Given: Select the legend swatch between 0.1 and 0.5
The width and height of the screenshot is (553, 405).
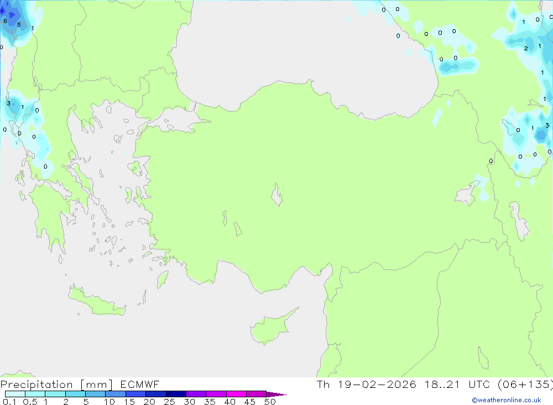Looking at the screenshot, I should [x=15, y=394].
